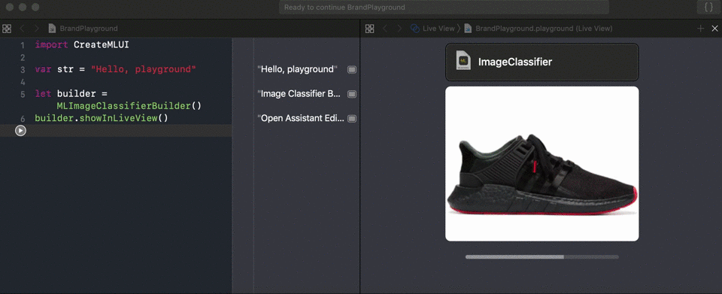
Task: Close the Live View assistant editor
Action: [714, 29]
